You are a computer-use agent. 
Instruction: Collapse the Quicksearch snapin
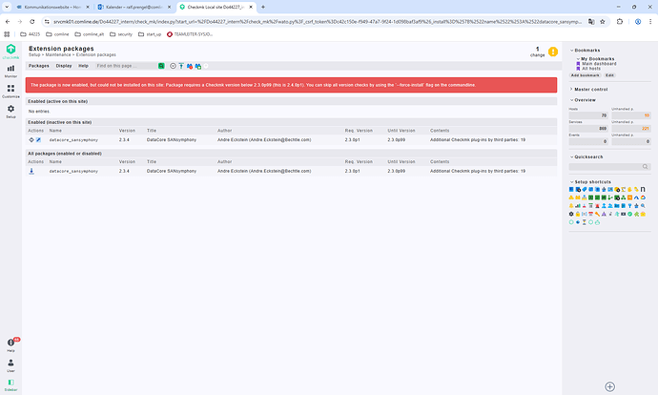pos(586,157)
